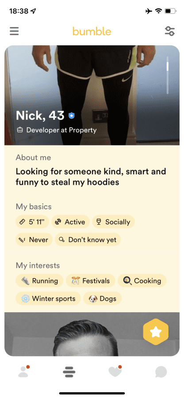Open Nick's main profile photo
Screen dimensions: 184x398
tap(92, 95)
